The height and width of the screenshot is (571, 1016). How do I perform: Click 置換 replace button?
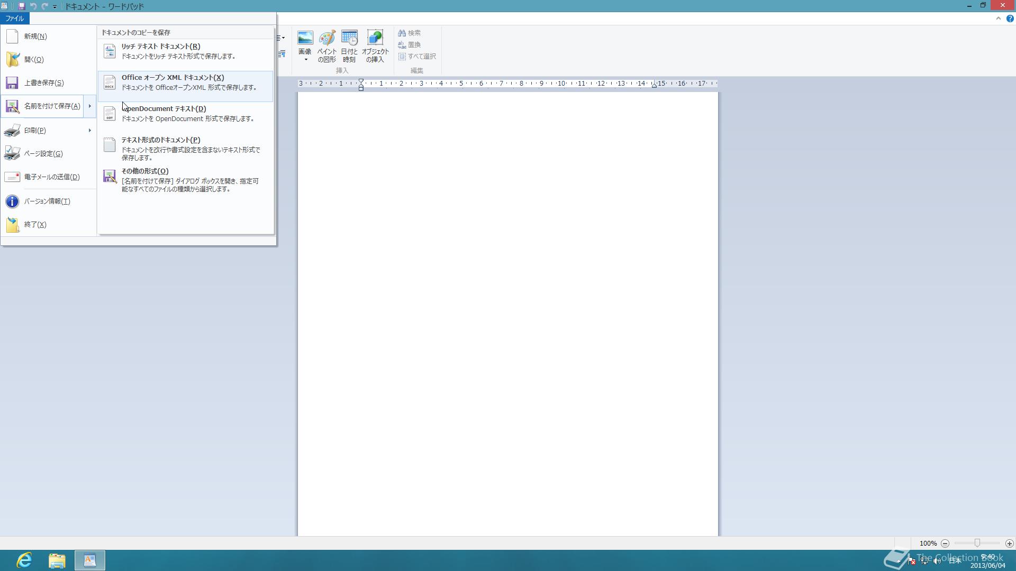click(x=410, y=45)
